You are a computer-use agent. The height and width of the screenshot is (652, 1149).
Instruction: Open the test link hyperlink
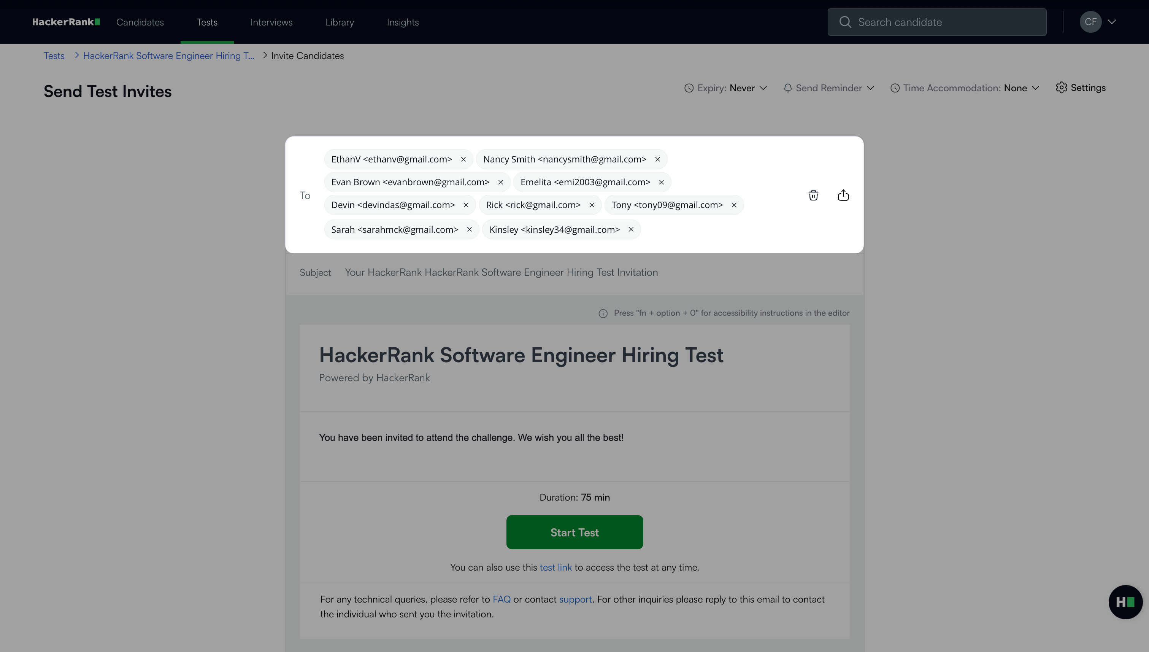click(x=555, y=568)
